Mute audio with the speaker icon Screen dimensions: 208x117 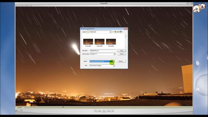[x=16, y=110]
